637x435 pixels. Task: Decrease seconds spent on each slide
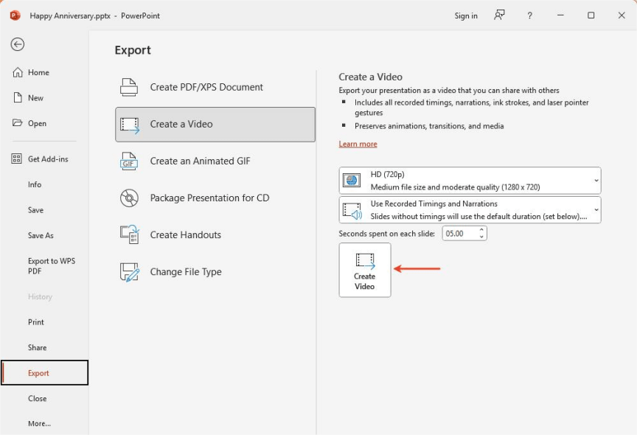pyautogui.click(x=481, y=237)
